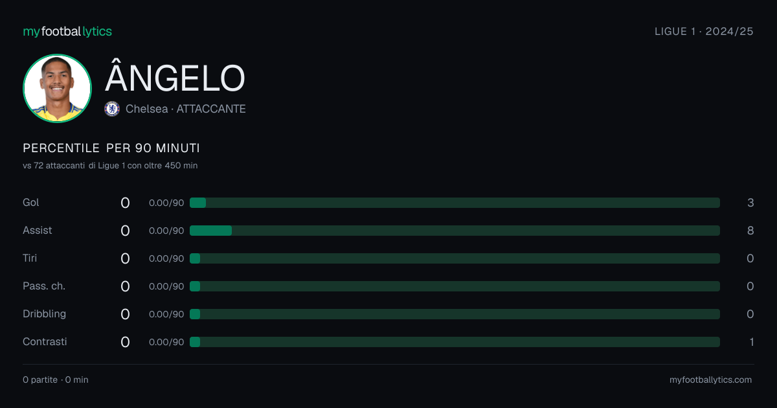Select the ÂNGELO player name heading
The height and width of the screenshot is (408, 777).
175,78
